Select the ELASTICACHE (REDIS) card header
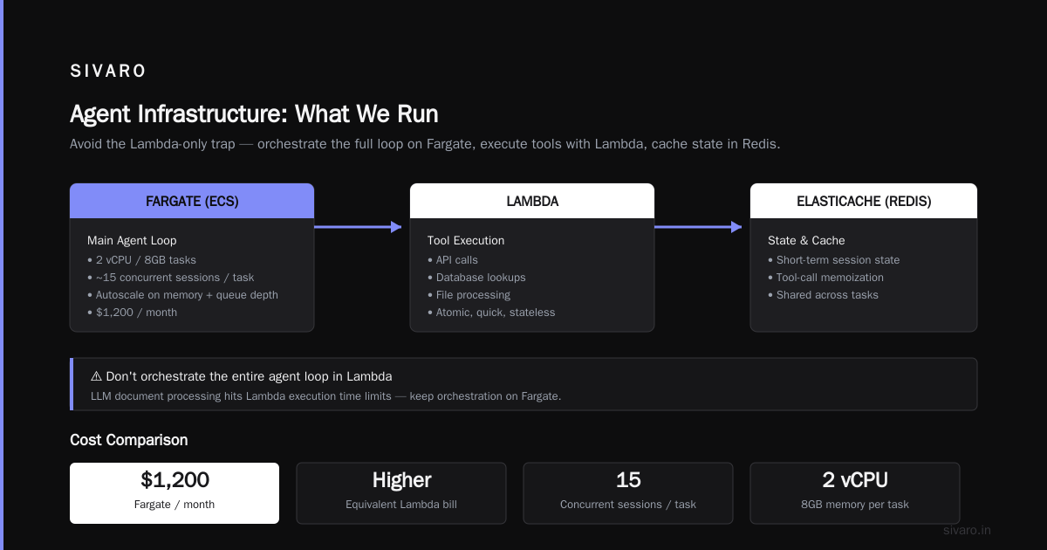 pyautogui.click(x=864, y=201)
